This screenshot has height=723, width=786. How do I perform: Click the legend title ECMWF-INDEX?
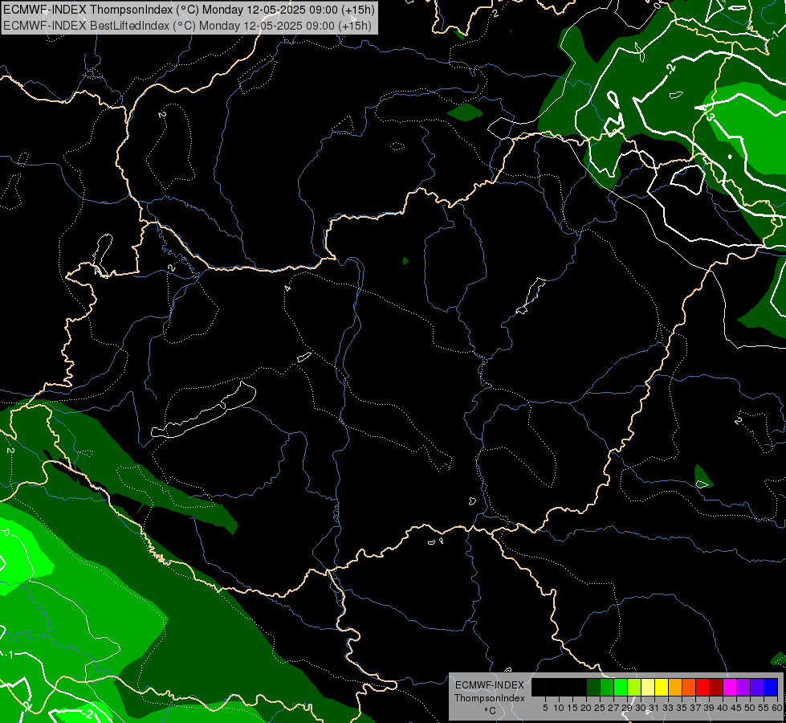tap(490, 685)
